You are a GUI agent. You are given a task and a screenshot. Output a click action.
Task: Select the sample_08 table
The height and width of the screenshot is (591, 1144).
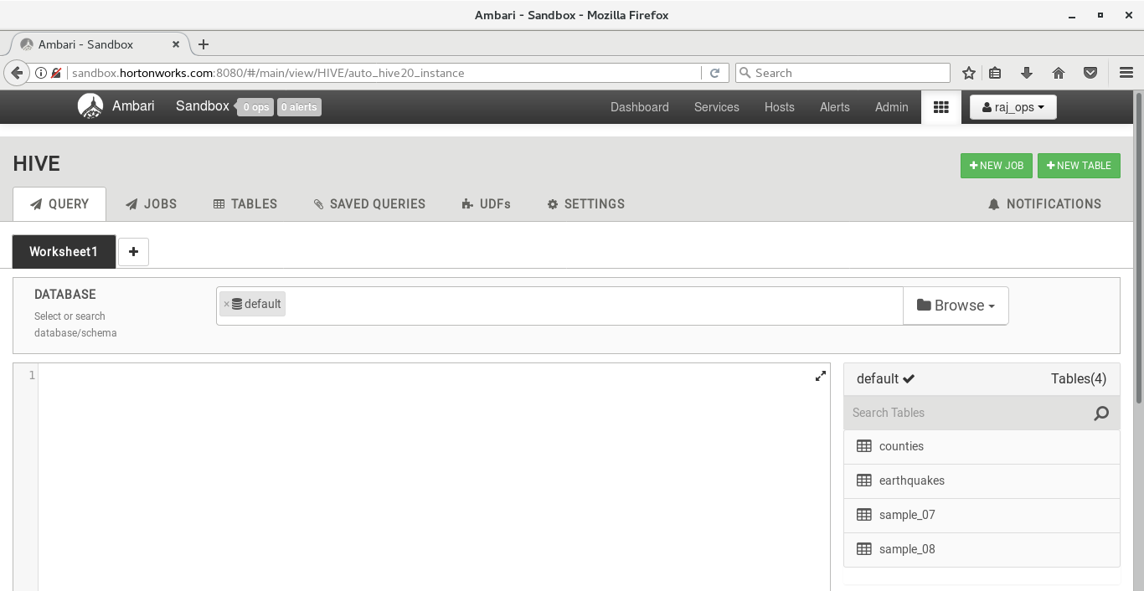coord(982,550)
